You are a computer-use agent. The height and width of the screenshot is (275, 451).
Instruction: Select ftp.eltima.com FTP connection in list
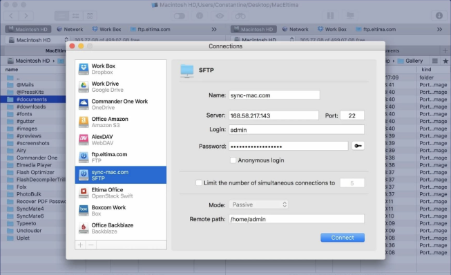[x=120, y=158]
